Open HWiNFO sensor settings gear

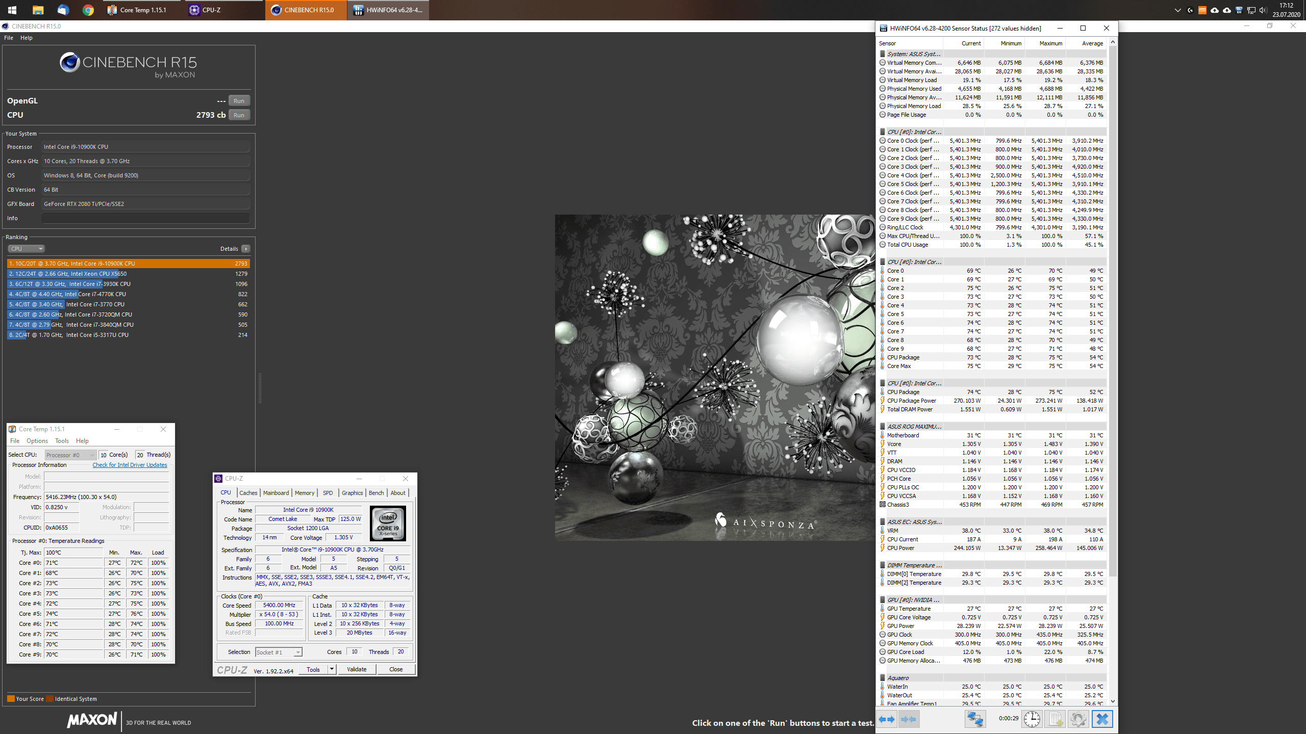(1078, 719)
